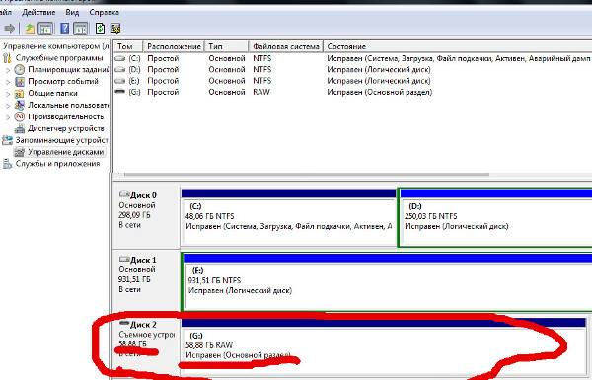Viewport: 592px width, 380px height.
Task: Select the (E:) 931,51 ГБ NTFS partition
Action: pos(388,281)
